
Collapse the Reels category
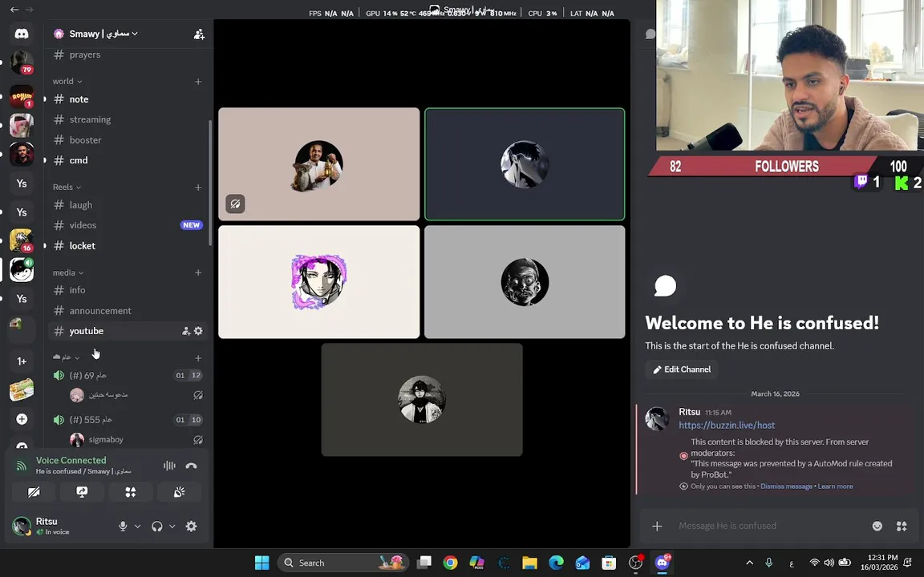click(67, 188)
